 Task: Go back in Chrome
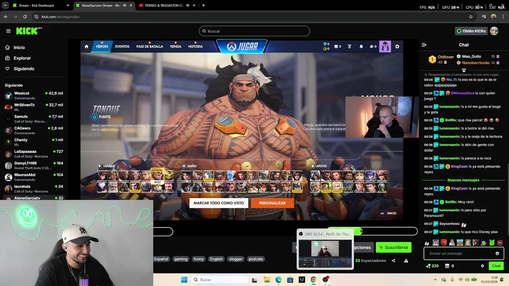6,17
